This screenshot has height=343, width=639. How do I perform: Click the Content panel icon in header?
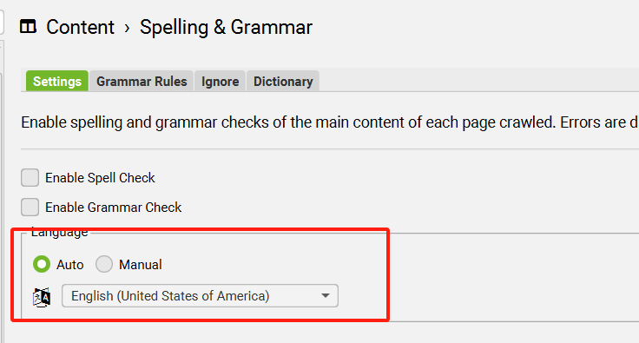28,27
